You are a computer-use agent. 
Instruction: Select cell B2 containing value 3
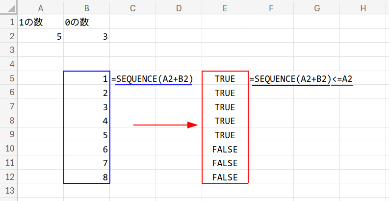[x=86, y=36]
